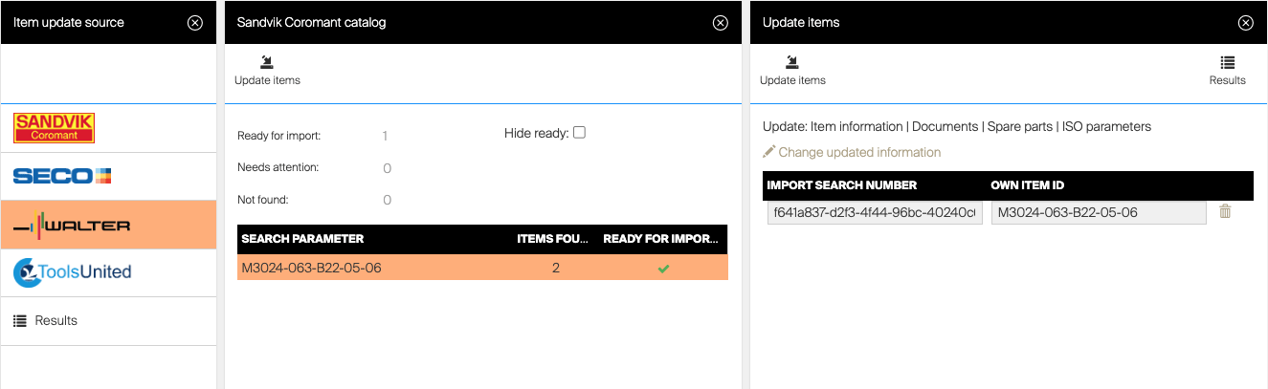The height and width of the screenshot is (389, 1268).
Task: Close the Update items panel
Action: click(1245, 23)
